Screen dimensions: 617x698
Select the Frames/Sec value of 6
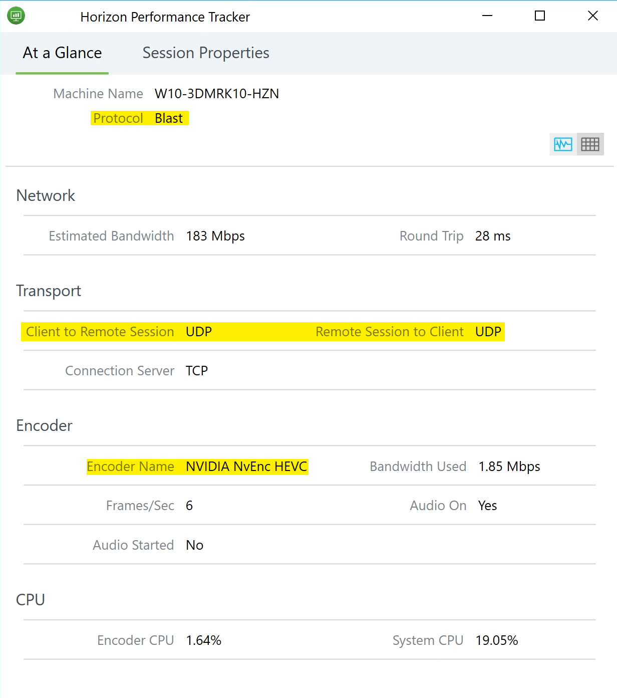(189, 506)
